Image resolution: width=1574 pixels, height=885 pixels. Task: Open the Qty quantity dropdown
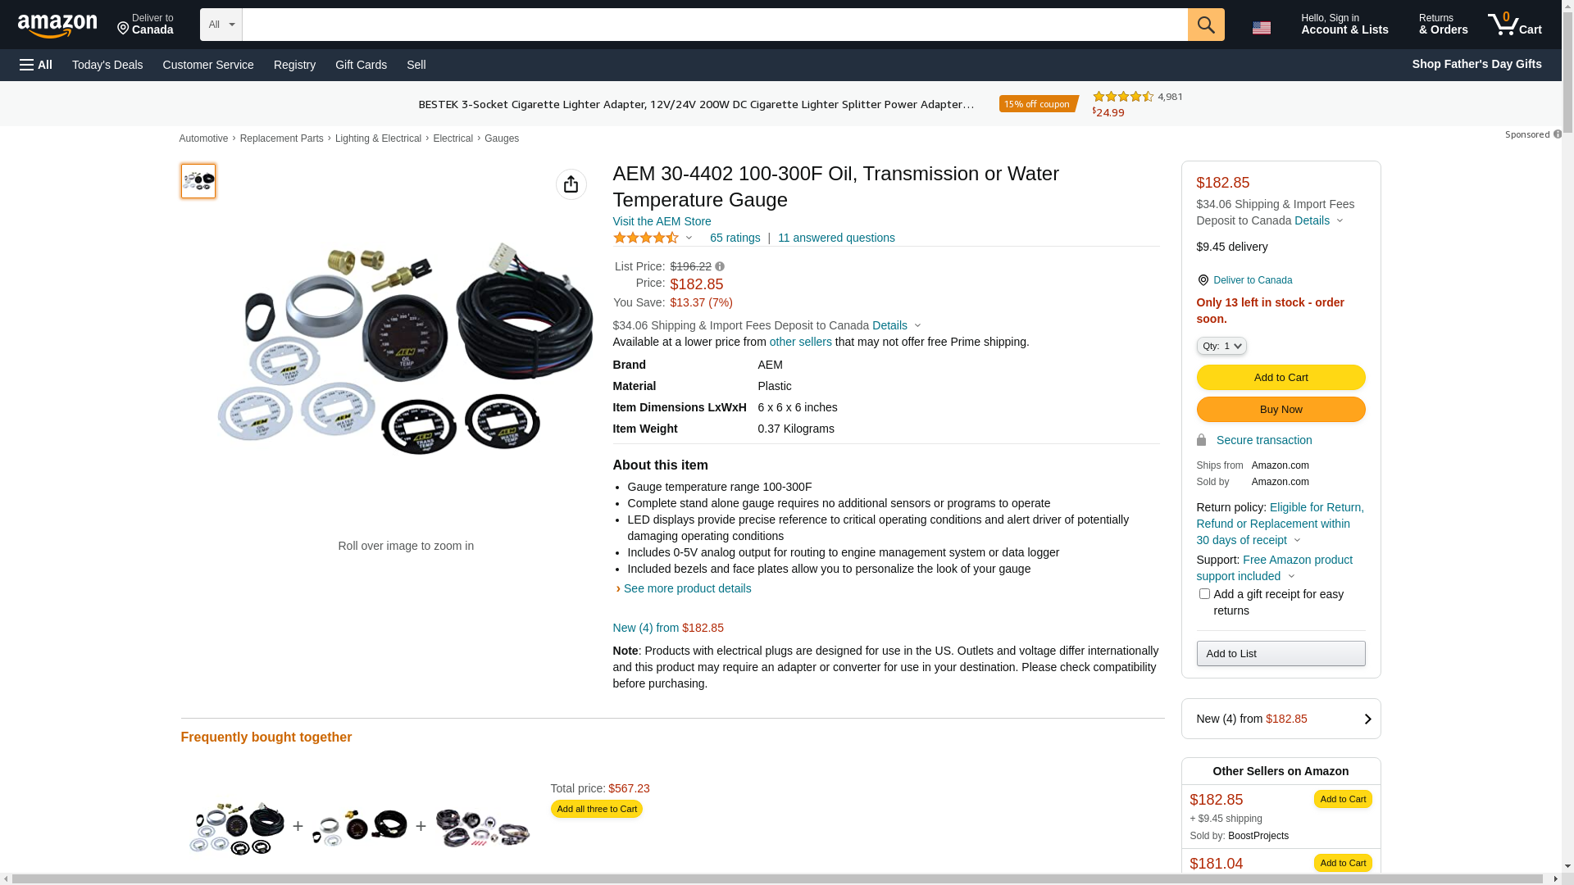click(x=1221, y=346)
